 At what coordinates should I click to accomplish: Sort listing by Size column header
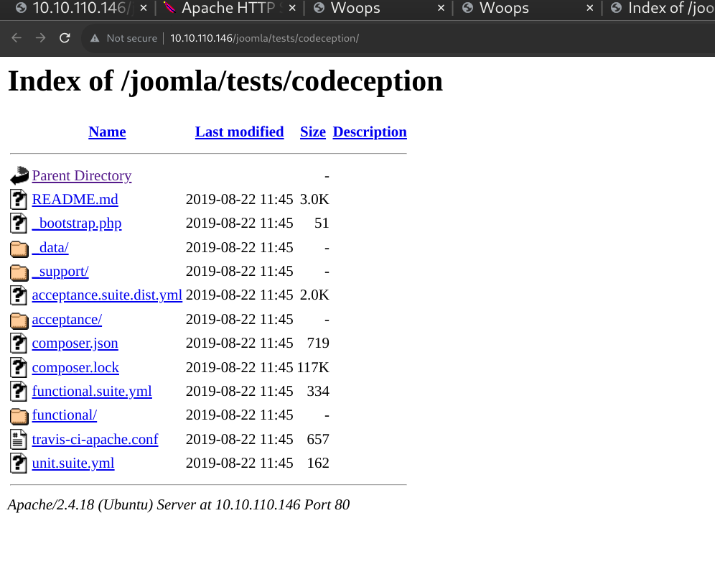point(312,131)
